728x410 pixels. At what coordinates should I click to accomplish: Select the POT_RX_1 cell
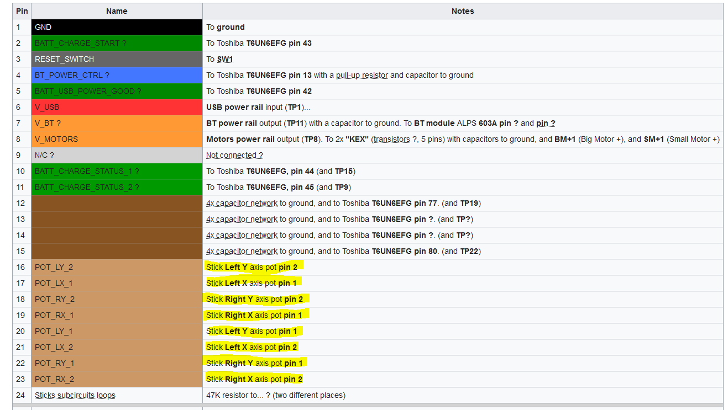click(x=117, y=315)
